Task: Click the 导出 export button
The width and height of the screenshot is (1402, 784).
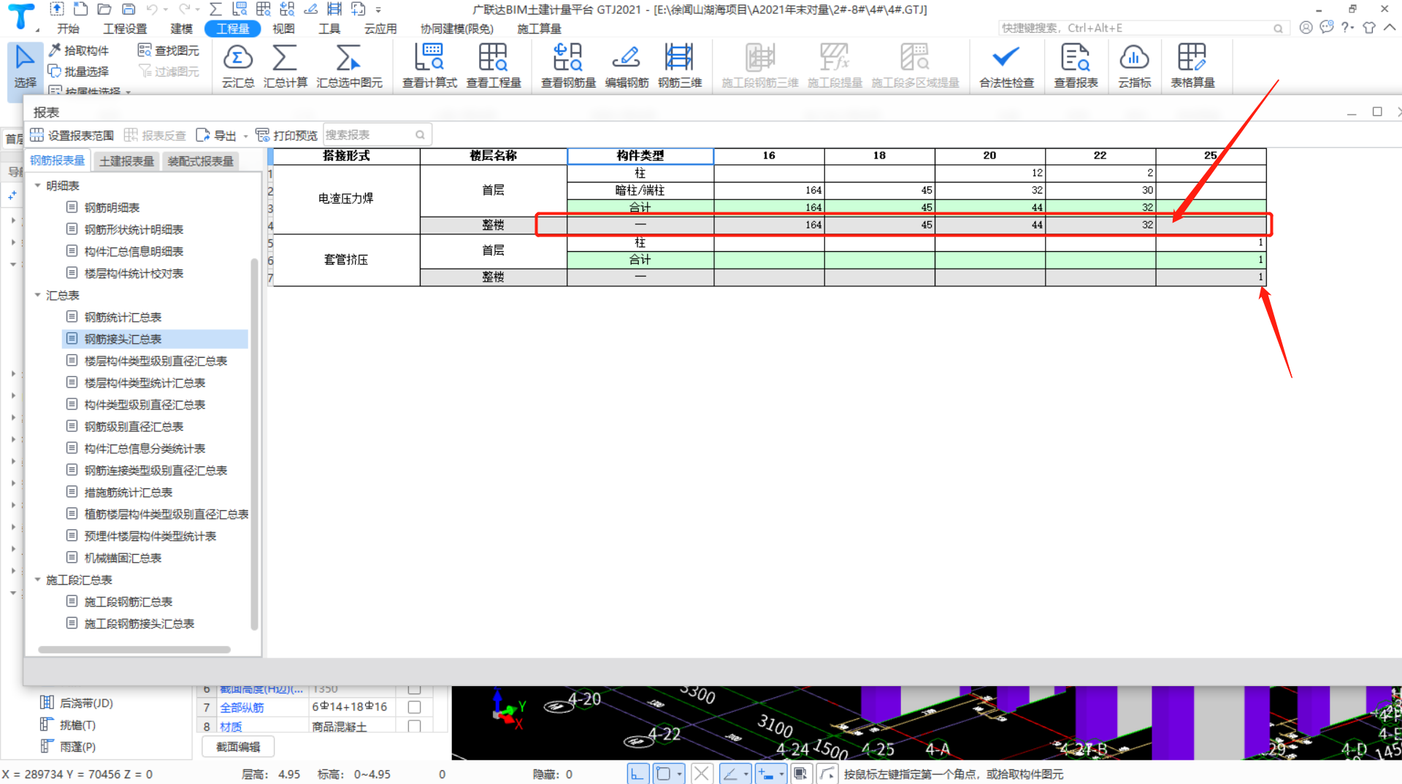Action: (x=217, y=135)
